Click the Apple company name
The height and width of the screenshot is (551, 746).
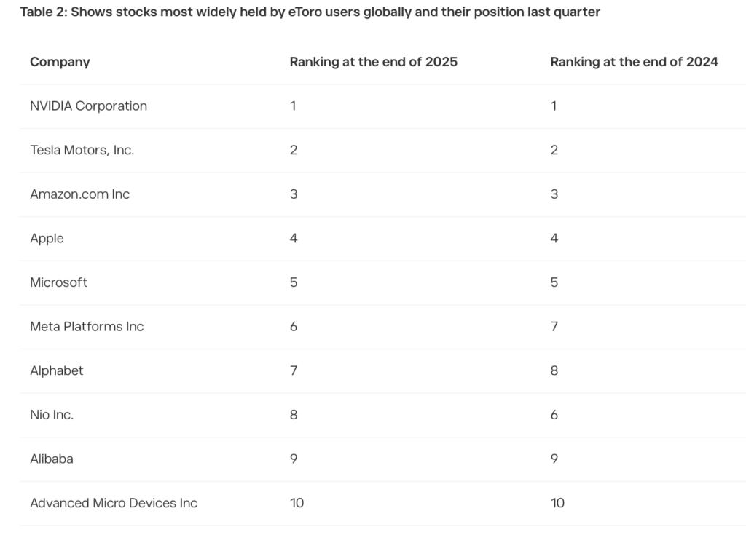pos(47,239)
